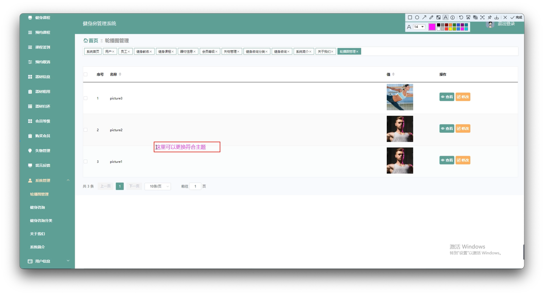Open the 10条/页 page-size dropdown
Screen dimensions: 544x295
pyautogui.click(x=157, y=186)
